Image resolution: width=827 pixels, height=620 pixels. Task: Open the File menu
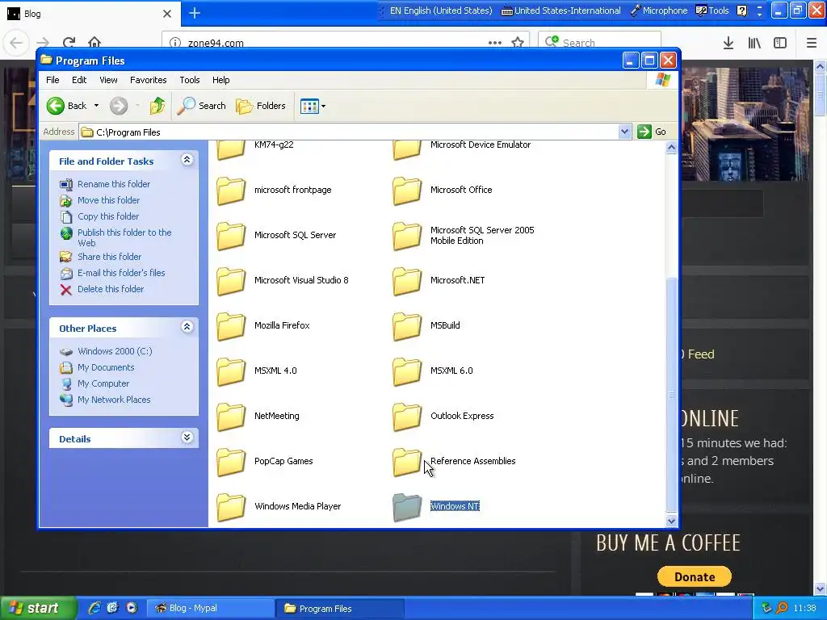pos(52,80)
